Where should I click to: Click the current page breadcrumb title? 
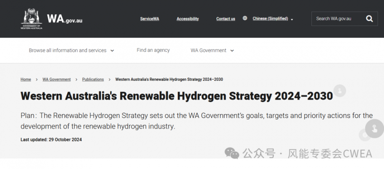point(169,79)
